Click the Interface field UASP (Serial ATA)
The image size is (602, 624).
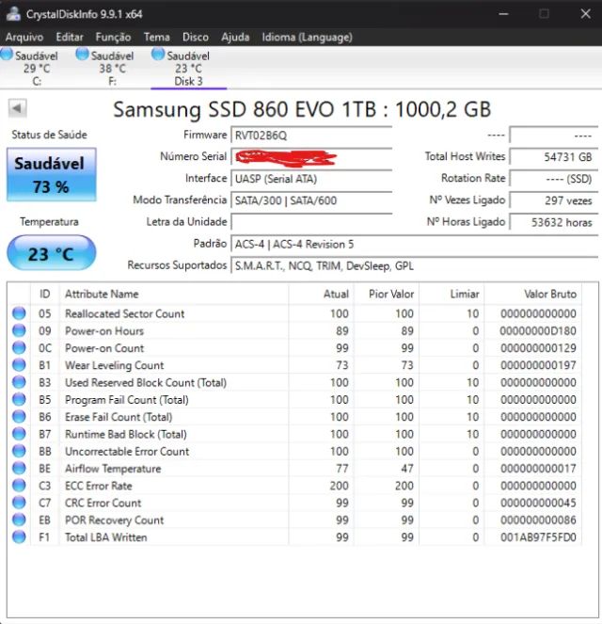coord(311,179)
